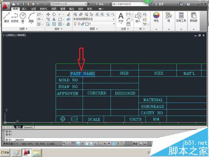Expand the Modify (修改) panel title

pyautogui.click(x=58, y=29)
